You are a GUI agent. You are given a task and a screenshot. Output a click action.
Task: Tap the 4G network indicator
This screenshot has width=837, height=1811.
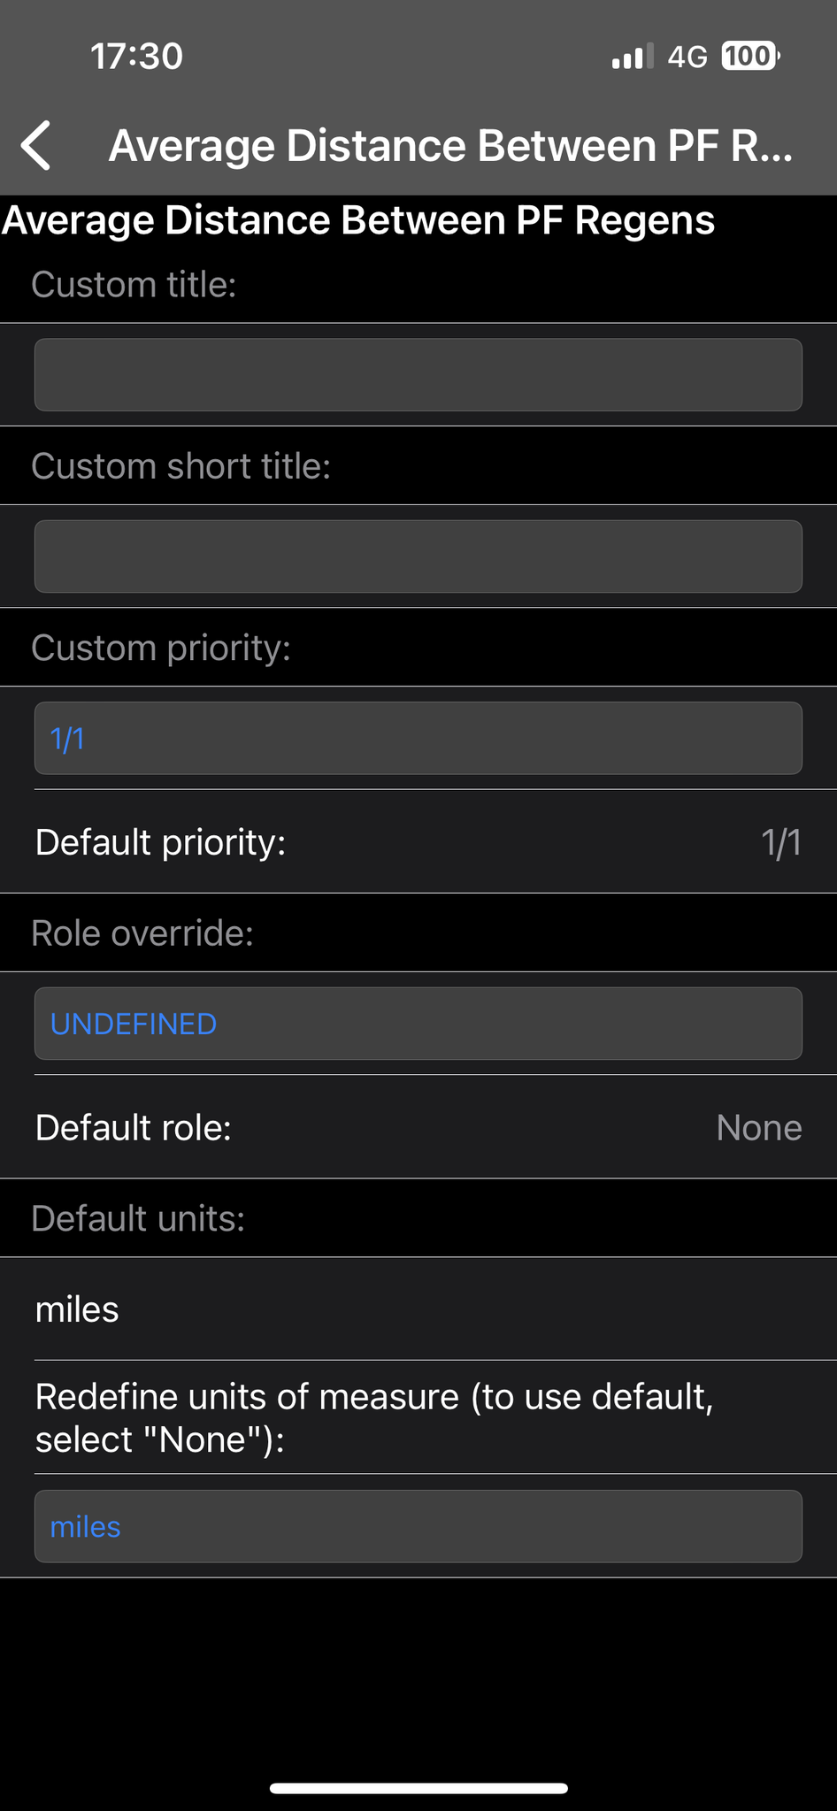pyautogui.click(x=687, y=58)
